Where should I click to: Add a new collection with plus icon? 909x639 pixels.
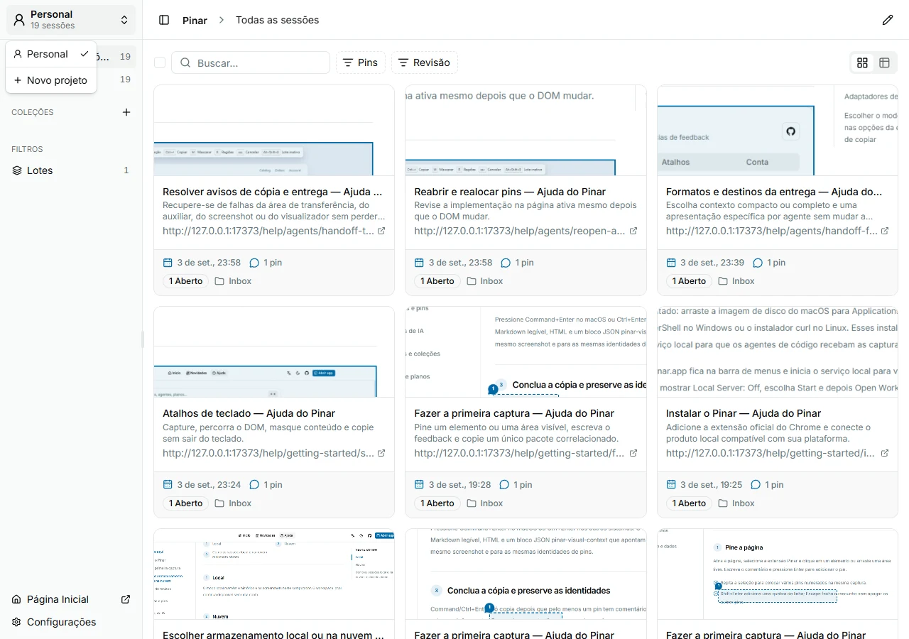tap(126, 112)
